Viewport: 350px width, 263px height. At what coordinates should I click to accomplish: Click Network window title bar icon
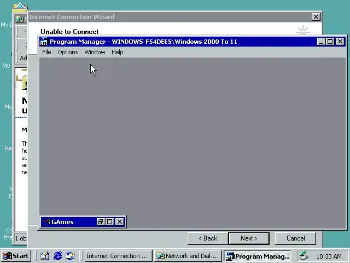(20, 19)
